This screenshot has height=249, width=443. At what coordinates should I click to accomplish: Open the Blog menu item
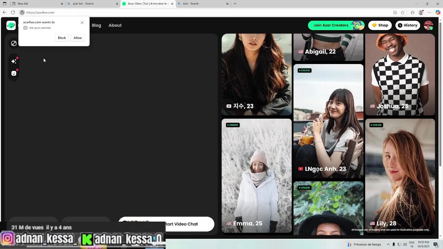pyautogui.click(x=96, y=25)
